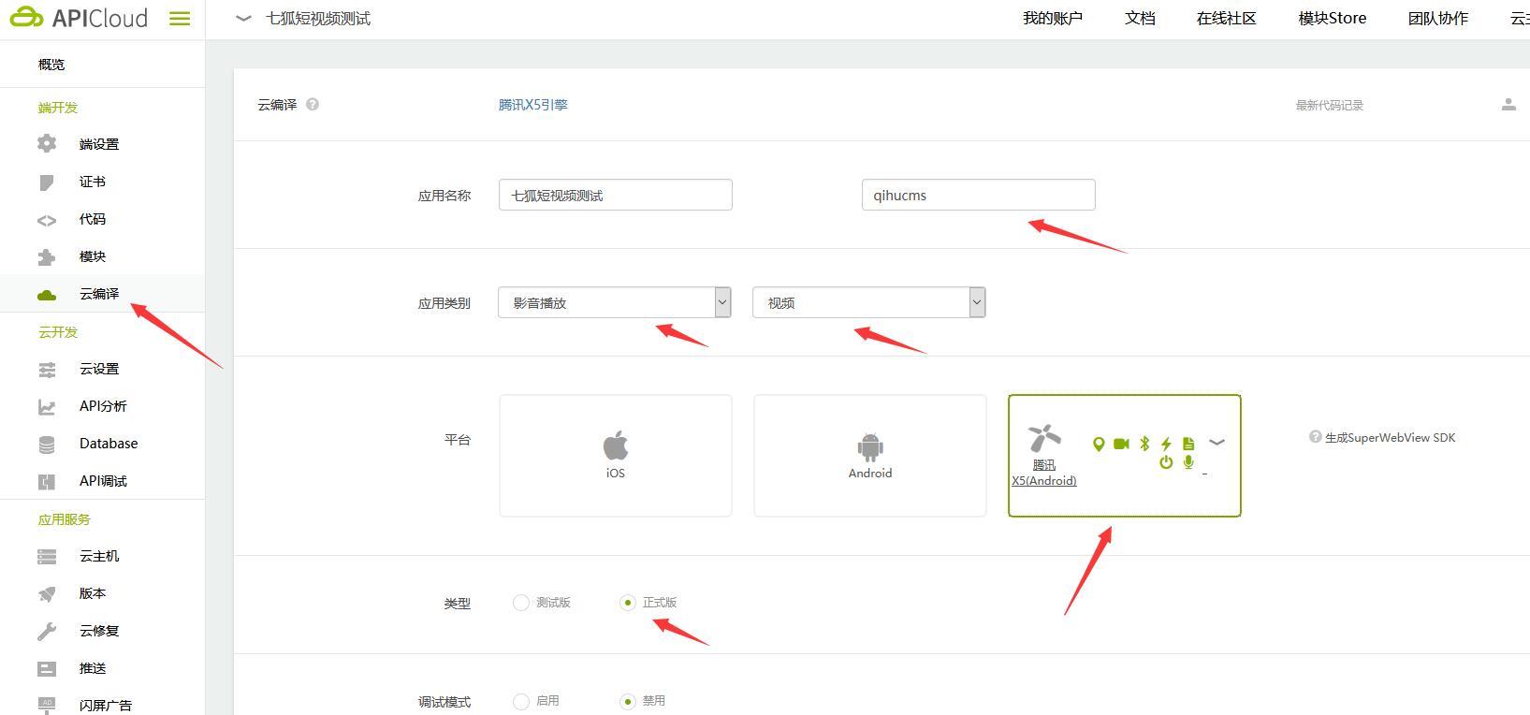Toggle the hamburger sidebar menu
This screenshot has width=1530, height=715.
click(x=180, y=19)
